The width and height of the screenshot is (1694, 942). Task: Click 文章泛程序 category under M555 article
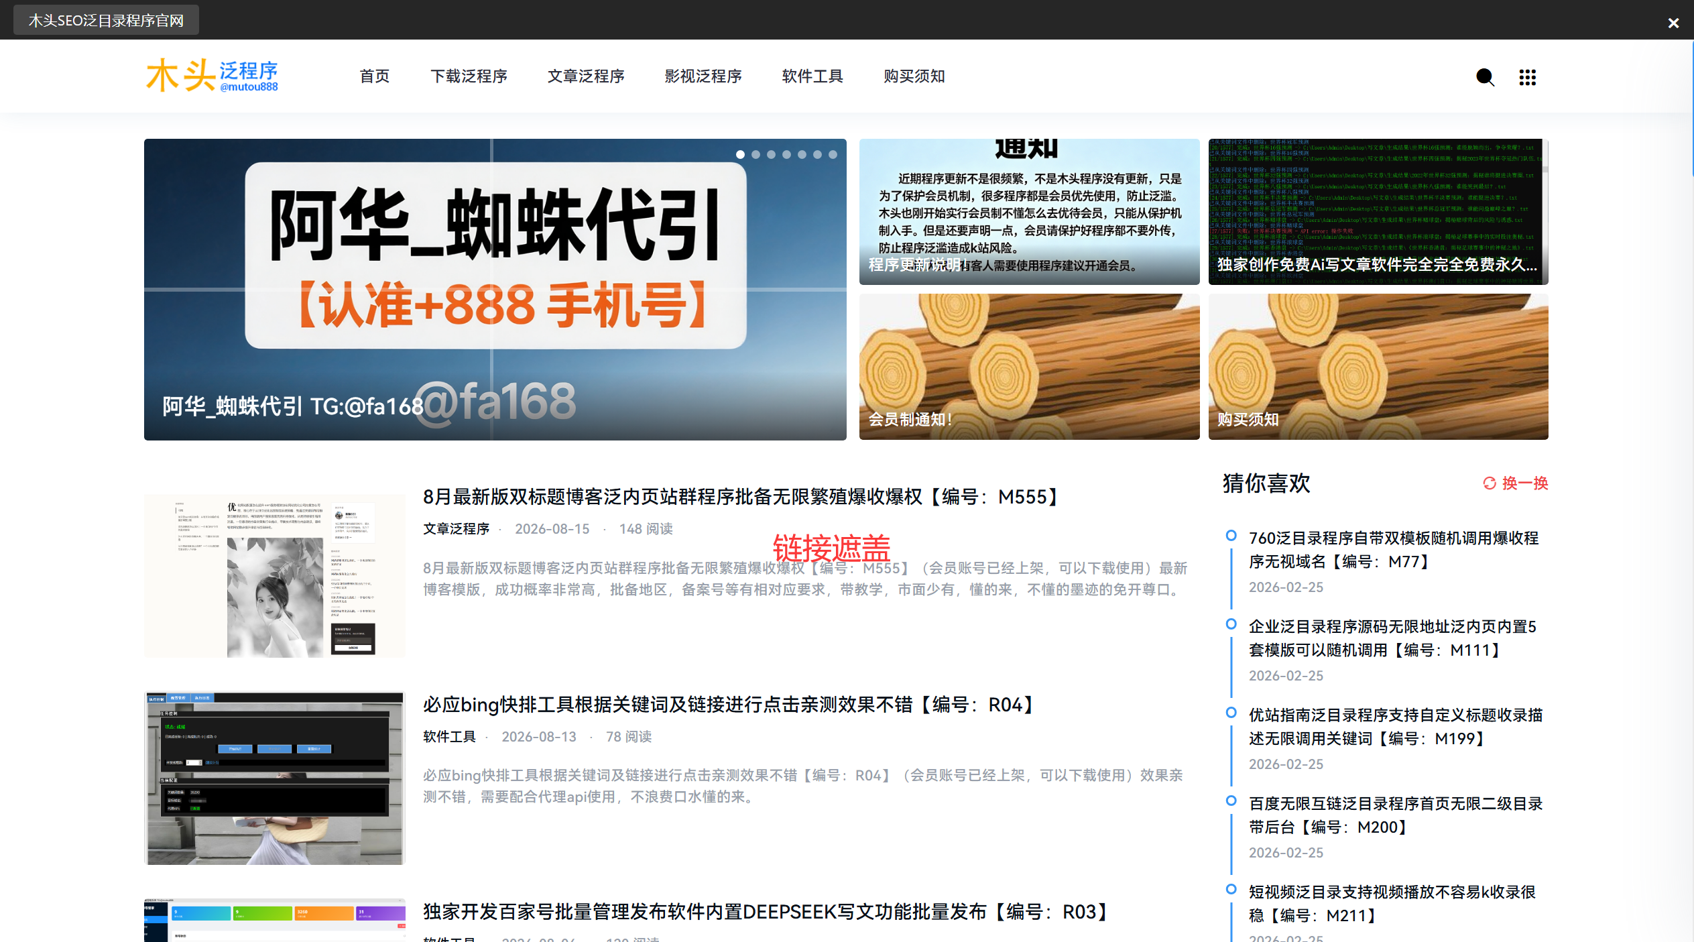pyautogui.click(x=456, y=529)
